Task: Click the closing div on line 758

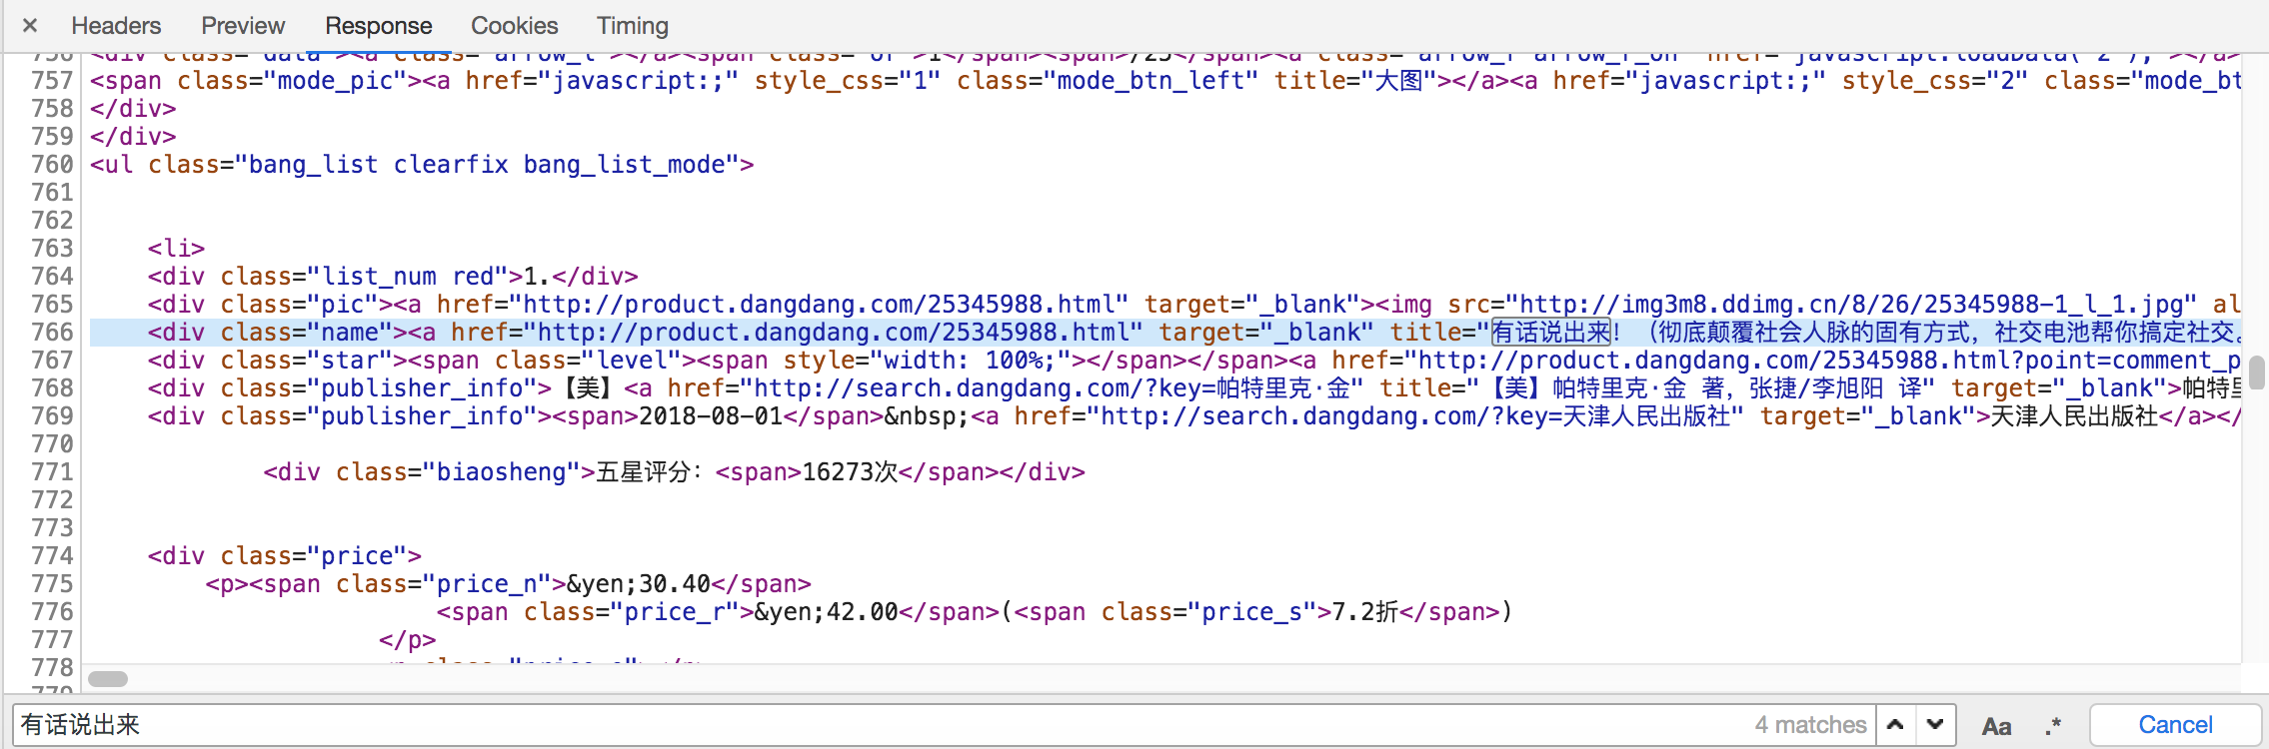Action: coord(133,109)
